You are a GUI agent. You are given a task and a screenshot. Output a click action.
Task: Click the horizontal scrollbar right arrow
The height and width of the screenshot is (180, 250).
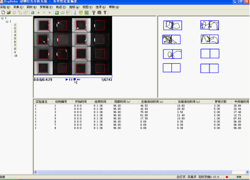point(247,172)
